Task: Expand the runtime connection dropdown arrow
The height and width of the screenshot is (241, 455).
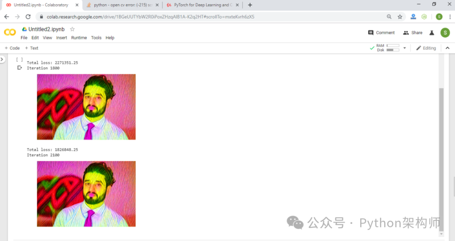Action: coord(404,48)
